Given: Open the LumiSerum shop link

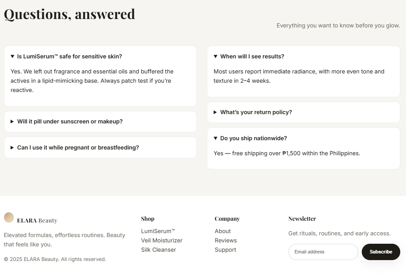Looking at the screenshot, I should 158,231.
